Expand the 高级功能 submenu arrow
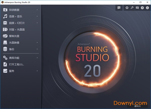The height and width of the screenshot is (109, 151). click(37, 58)
